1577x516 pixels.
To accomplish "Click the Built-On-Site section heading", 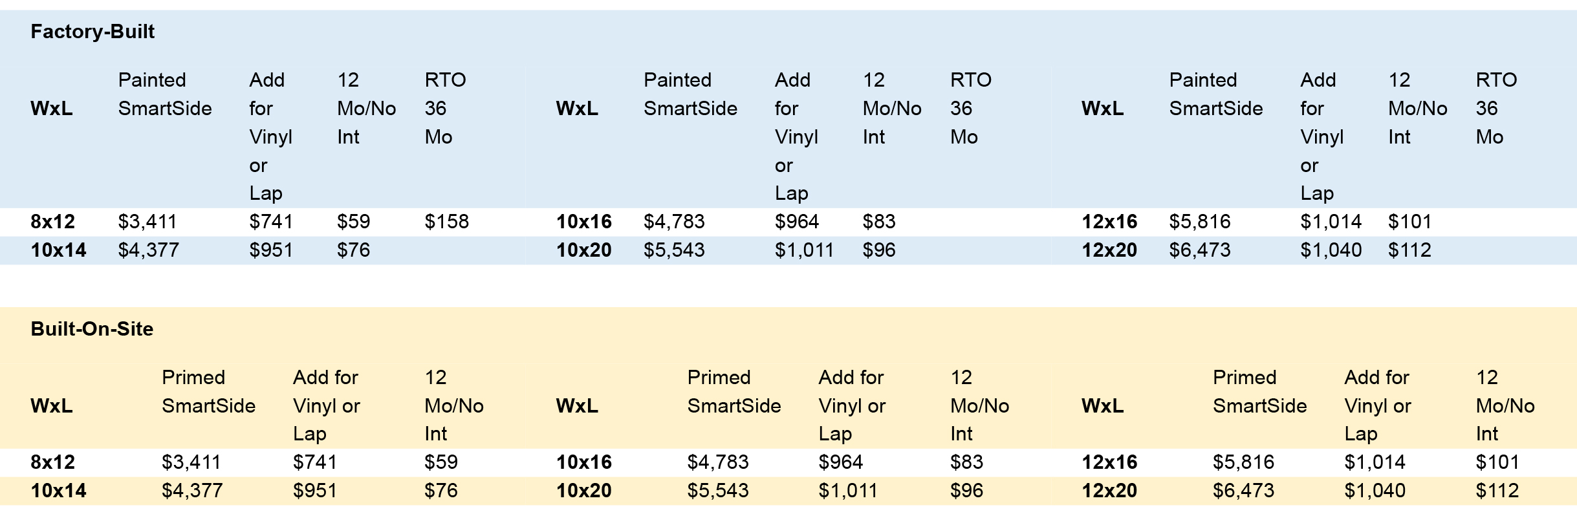I will point(92,328).
